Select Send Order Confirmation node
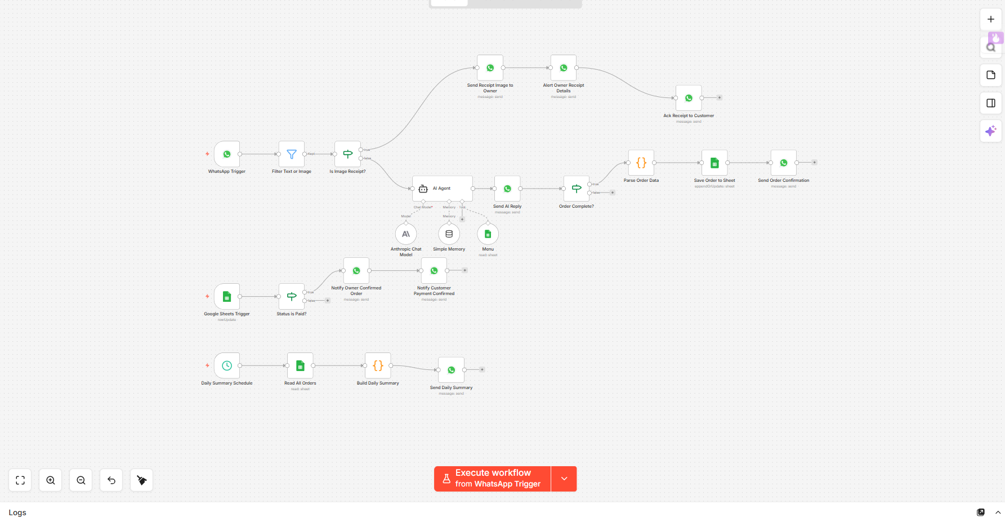1005x518 pixels. tap(784, 163)
